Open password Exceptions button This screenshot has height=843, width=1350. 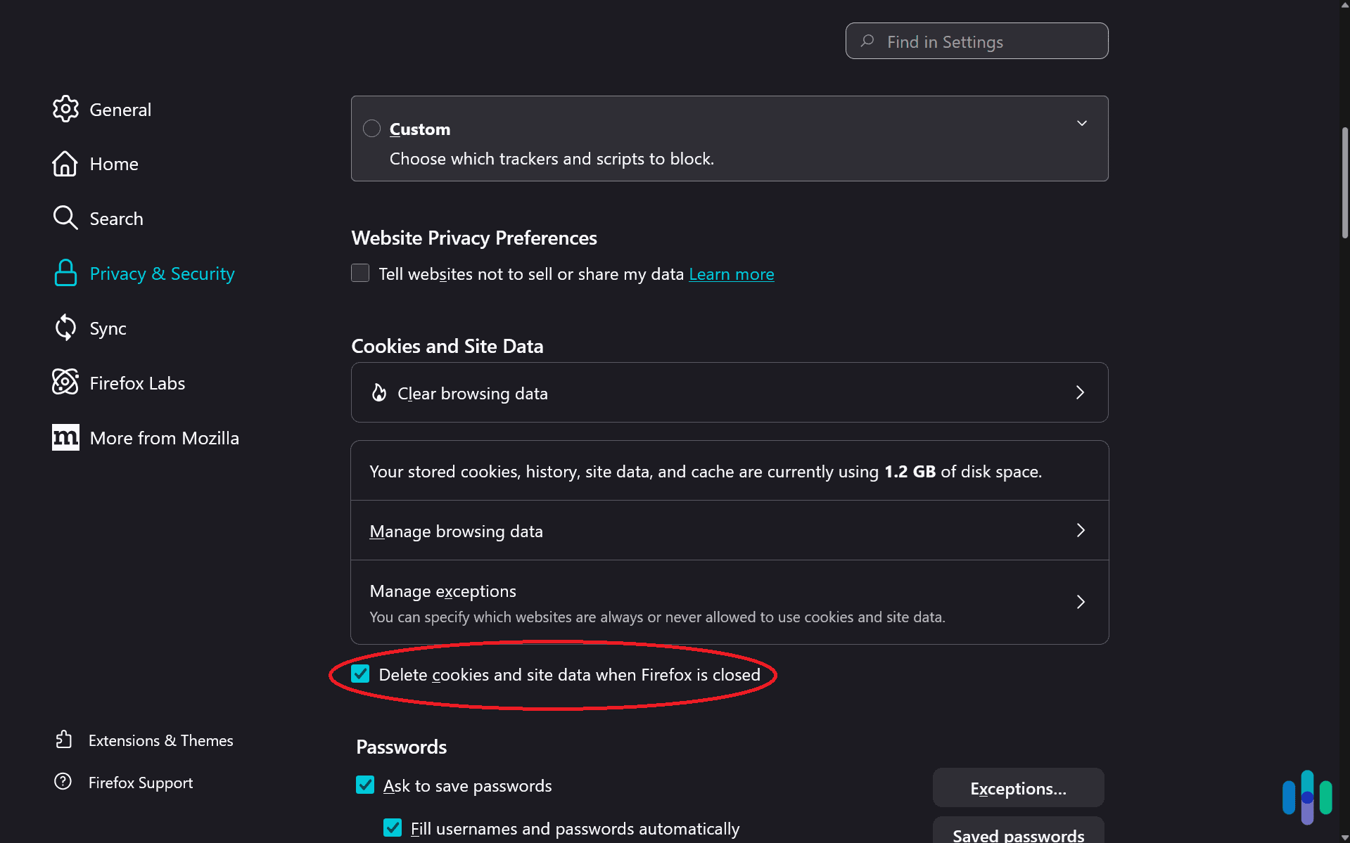(x=1018, y=788)
